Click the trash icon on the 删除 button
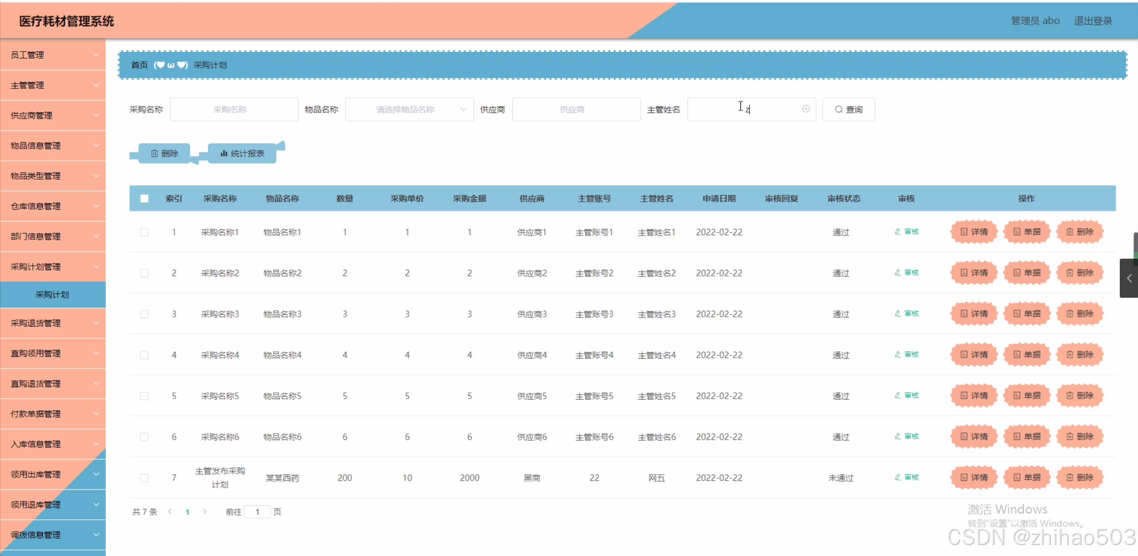The height and width of the screenshot is (556, 1138). (154, 153)
